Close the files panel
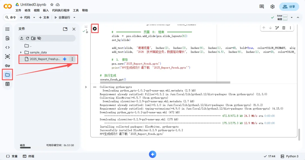 click(x=74, y=29)
